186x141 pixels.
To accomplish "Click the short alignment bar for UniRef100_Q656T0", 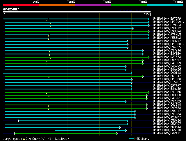I will coord(90,131).
